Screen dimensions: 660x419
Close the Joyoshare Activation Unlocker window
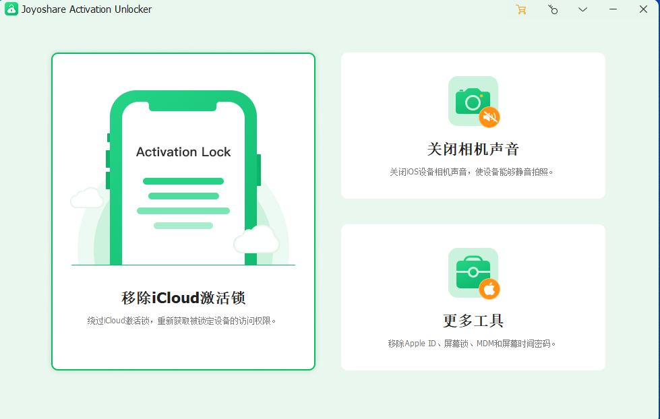point(643,9)
